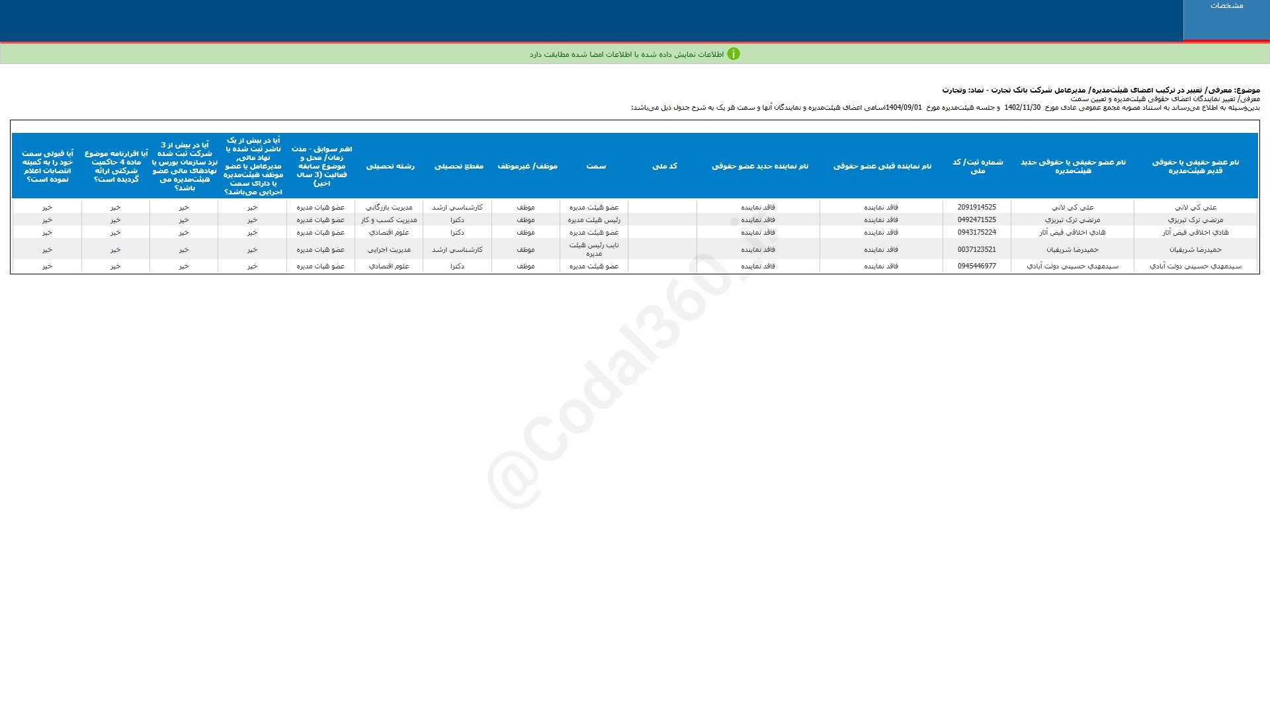Click the موظف/ غیرموظف column header
1270x714 pixels.
527,167
